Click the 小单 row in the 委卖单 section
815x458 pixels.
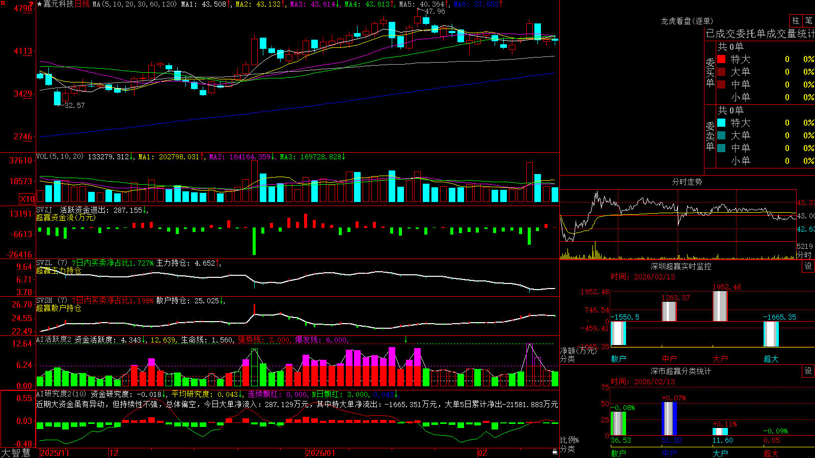pyautogui.click(x=766, y=161)
